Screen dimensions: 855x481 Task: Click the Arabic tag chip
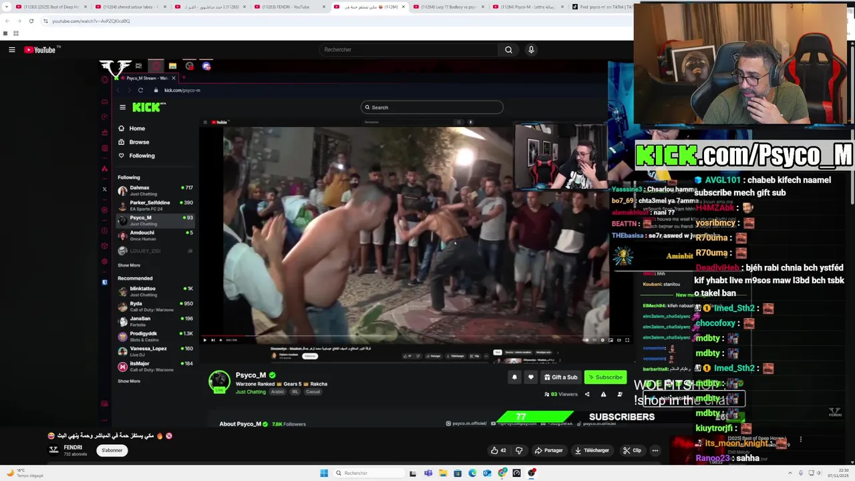(277, 392)
